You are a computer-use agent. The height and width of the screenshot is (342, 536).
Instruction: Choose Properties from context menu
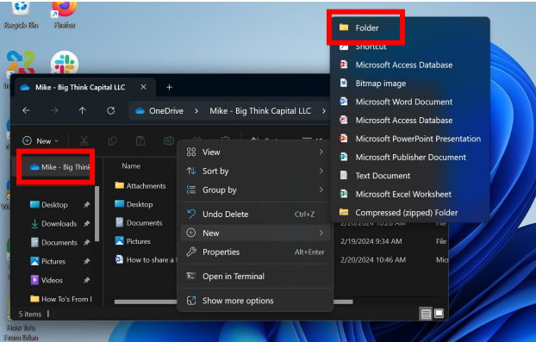coord(255,252)
